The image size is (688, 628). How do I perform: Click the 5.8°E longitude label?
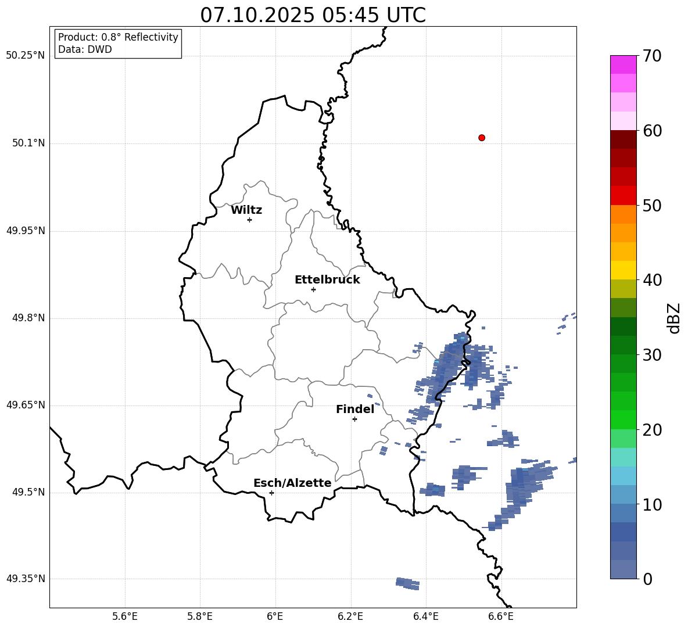click(200, 616)
